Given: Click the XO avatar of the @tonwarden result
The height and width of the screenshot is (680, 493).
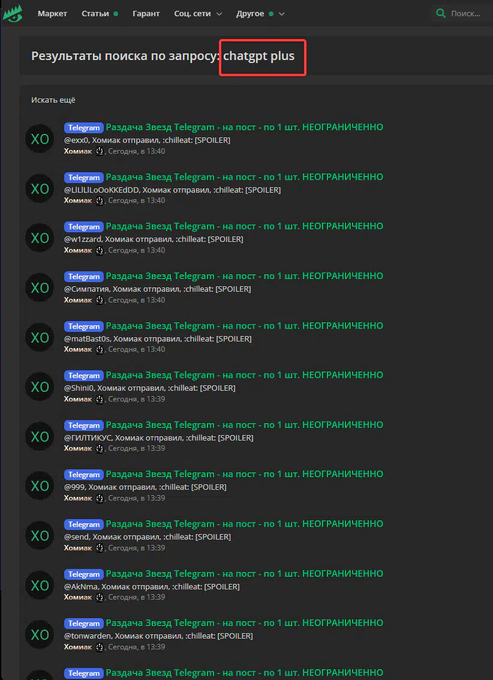Looking at the screenshot, I should click(x=40, y=635).
